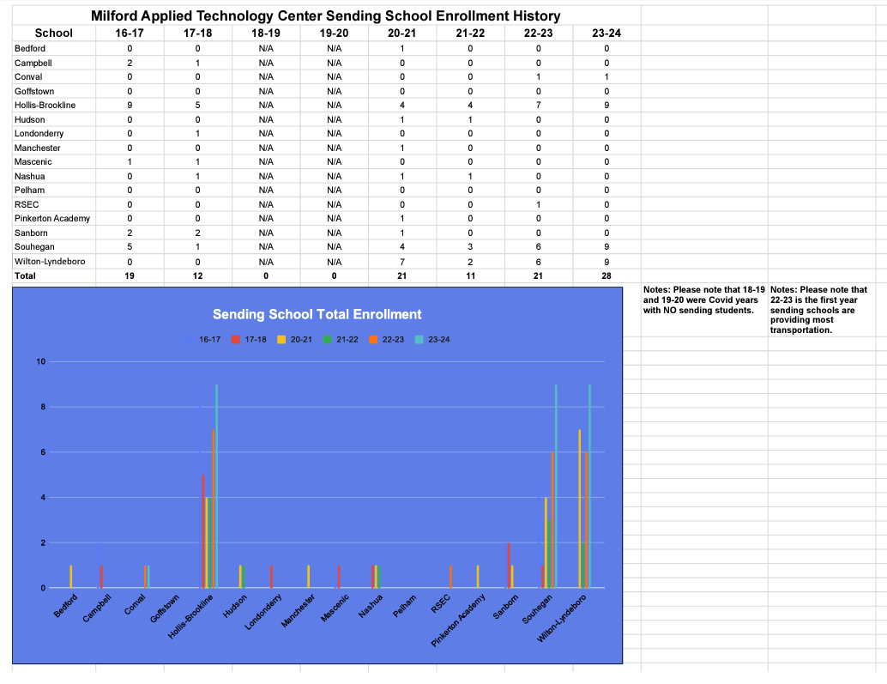
Task: Click the yellow 20-21 bar for Wilton-Lyndeboro
Action: (580, 509)
